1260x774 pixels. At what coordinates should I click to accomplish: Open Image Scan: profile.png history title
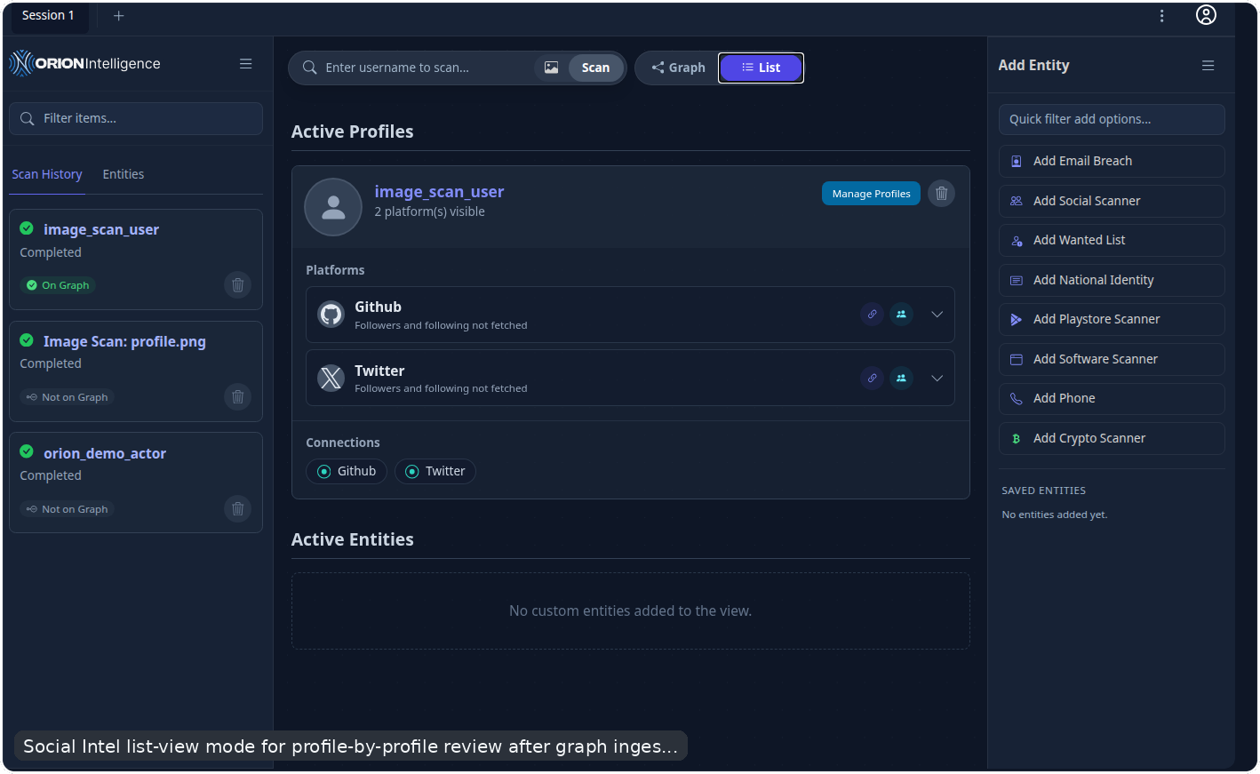click(x=124, y=341)
